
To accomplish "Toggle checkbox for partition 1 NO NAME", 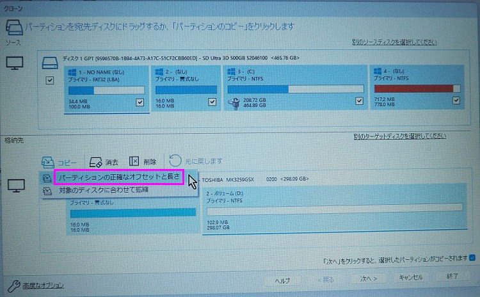I will pyautogui.click(x=140, y=102).
